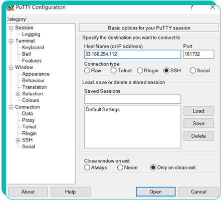Open the Session category
This screenshot has height=201, width=223.
(24, 28)
